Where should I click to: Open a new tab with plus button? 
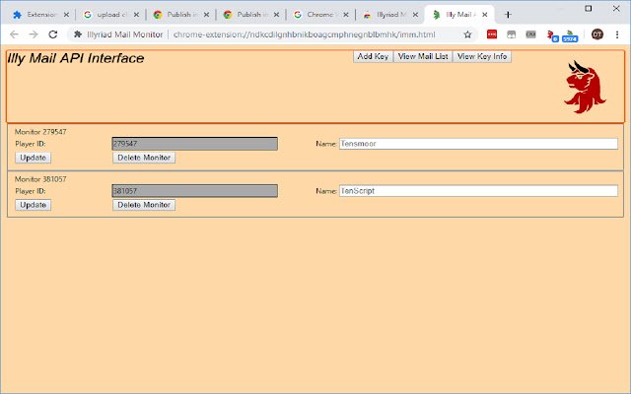click(508, 15)
